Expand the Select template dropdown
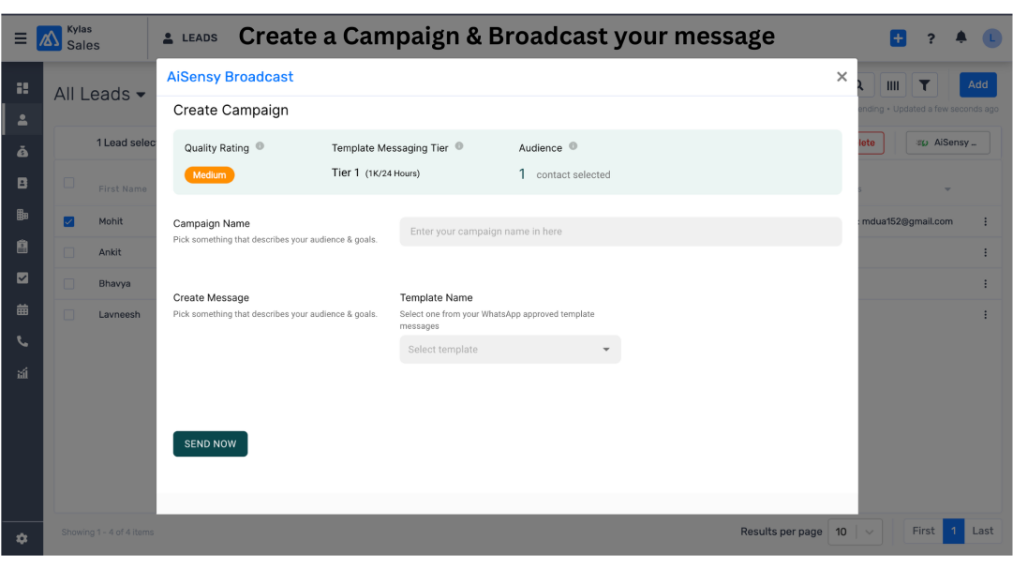This screenshot has height=570, width=1013. tap(510, 349)
